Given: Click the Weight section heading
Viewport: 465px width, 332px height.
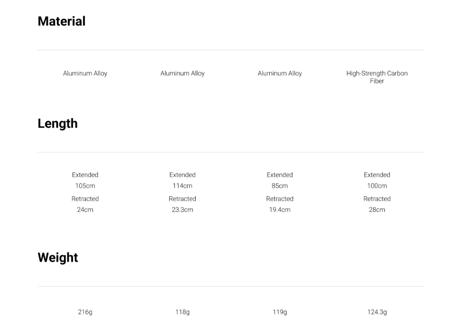Looking at the screenshot, I should [58, 257].
